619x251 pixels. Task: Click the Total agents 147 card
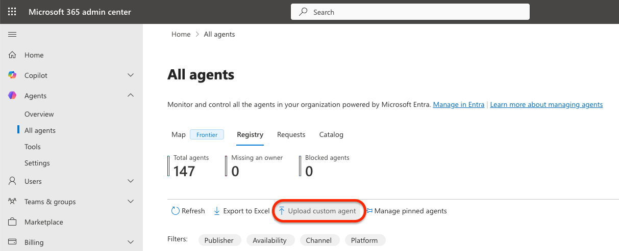pyautogui.click(x=188, y=165)
